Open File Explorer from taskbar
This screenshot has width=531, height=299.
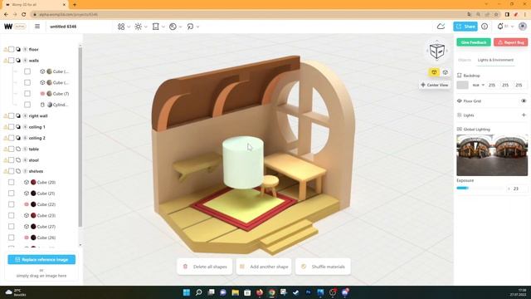(x=236, y=292)
